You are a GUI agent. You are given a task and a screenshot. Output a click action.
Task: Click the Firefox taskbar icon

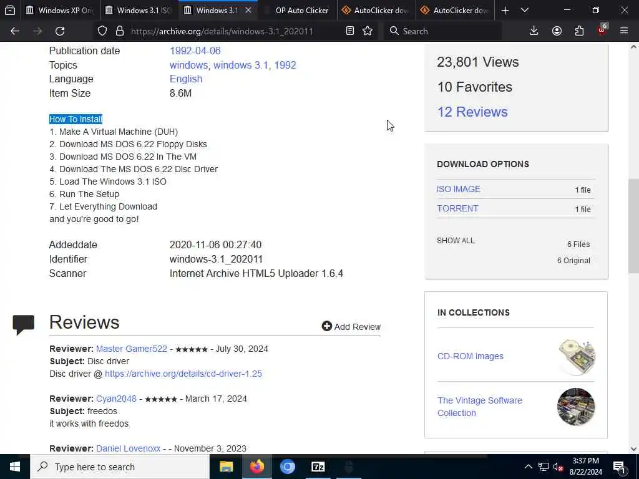pyautogui.click(x=256, y=467)
